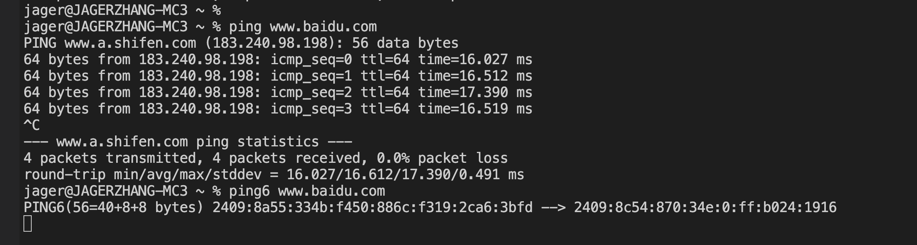Click the block cursor on the last line

click(x=27, y=224)
